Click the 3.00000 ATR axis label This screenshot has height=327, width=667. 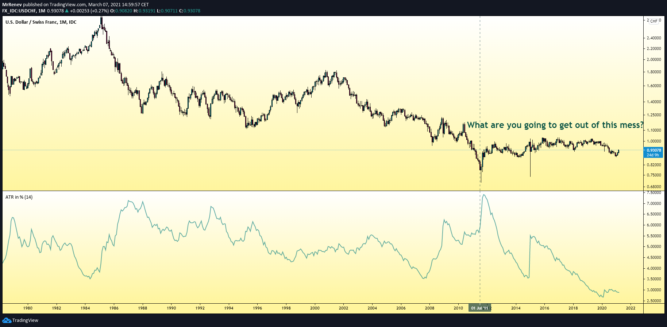pos(654,290)
